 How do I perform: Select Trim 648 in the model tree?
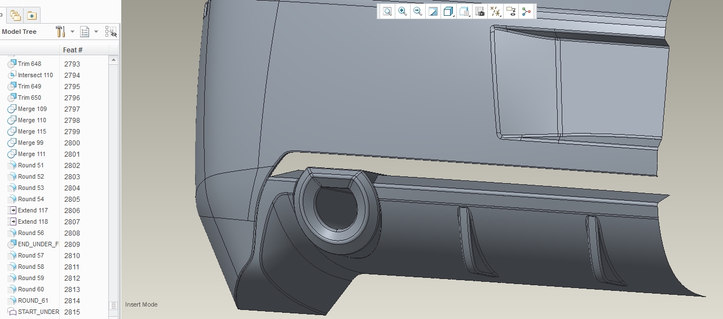click(x=29, y=64)
